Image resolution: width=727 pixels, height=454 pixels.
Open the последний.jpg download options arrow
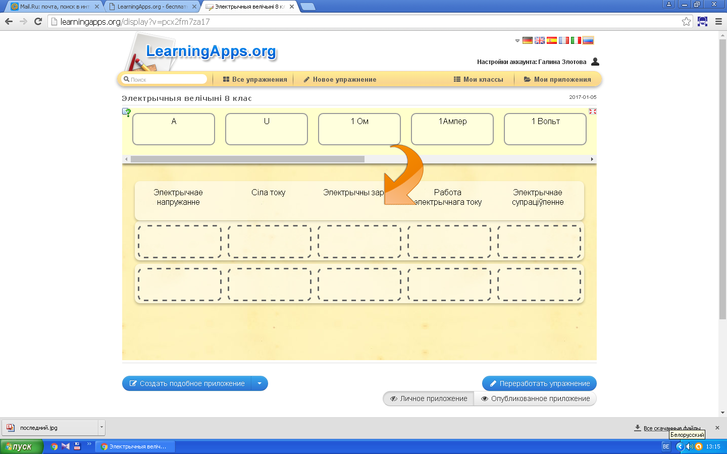click(101, 428)
